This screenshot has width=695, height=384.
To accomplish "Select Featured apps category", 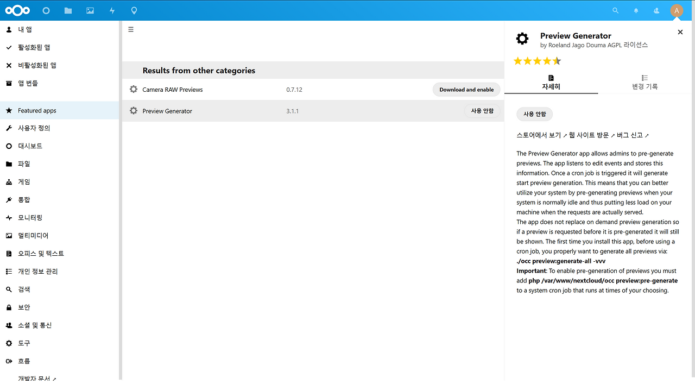I will coord(59,110).
